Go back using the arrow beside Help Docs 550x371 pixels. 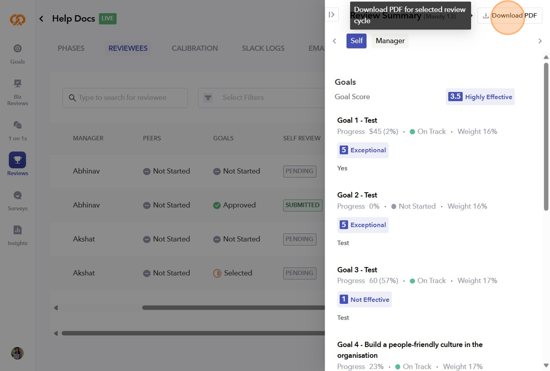coord(41,19)
